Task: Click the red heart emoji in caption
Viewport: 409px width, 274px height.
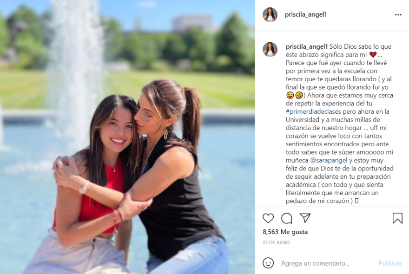Action: pos(373,55)
